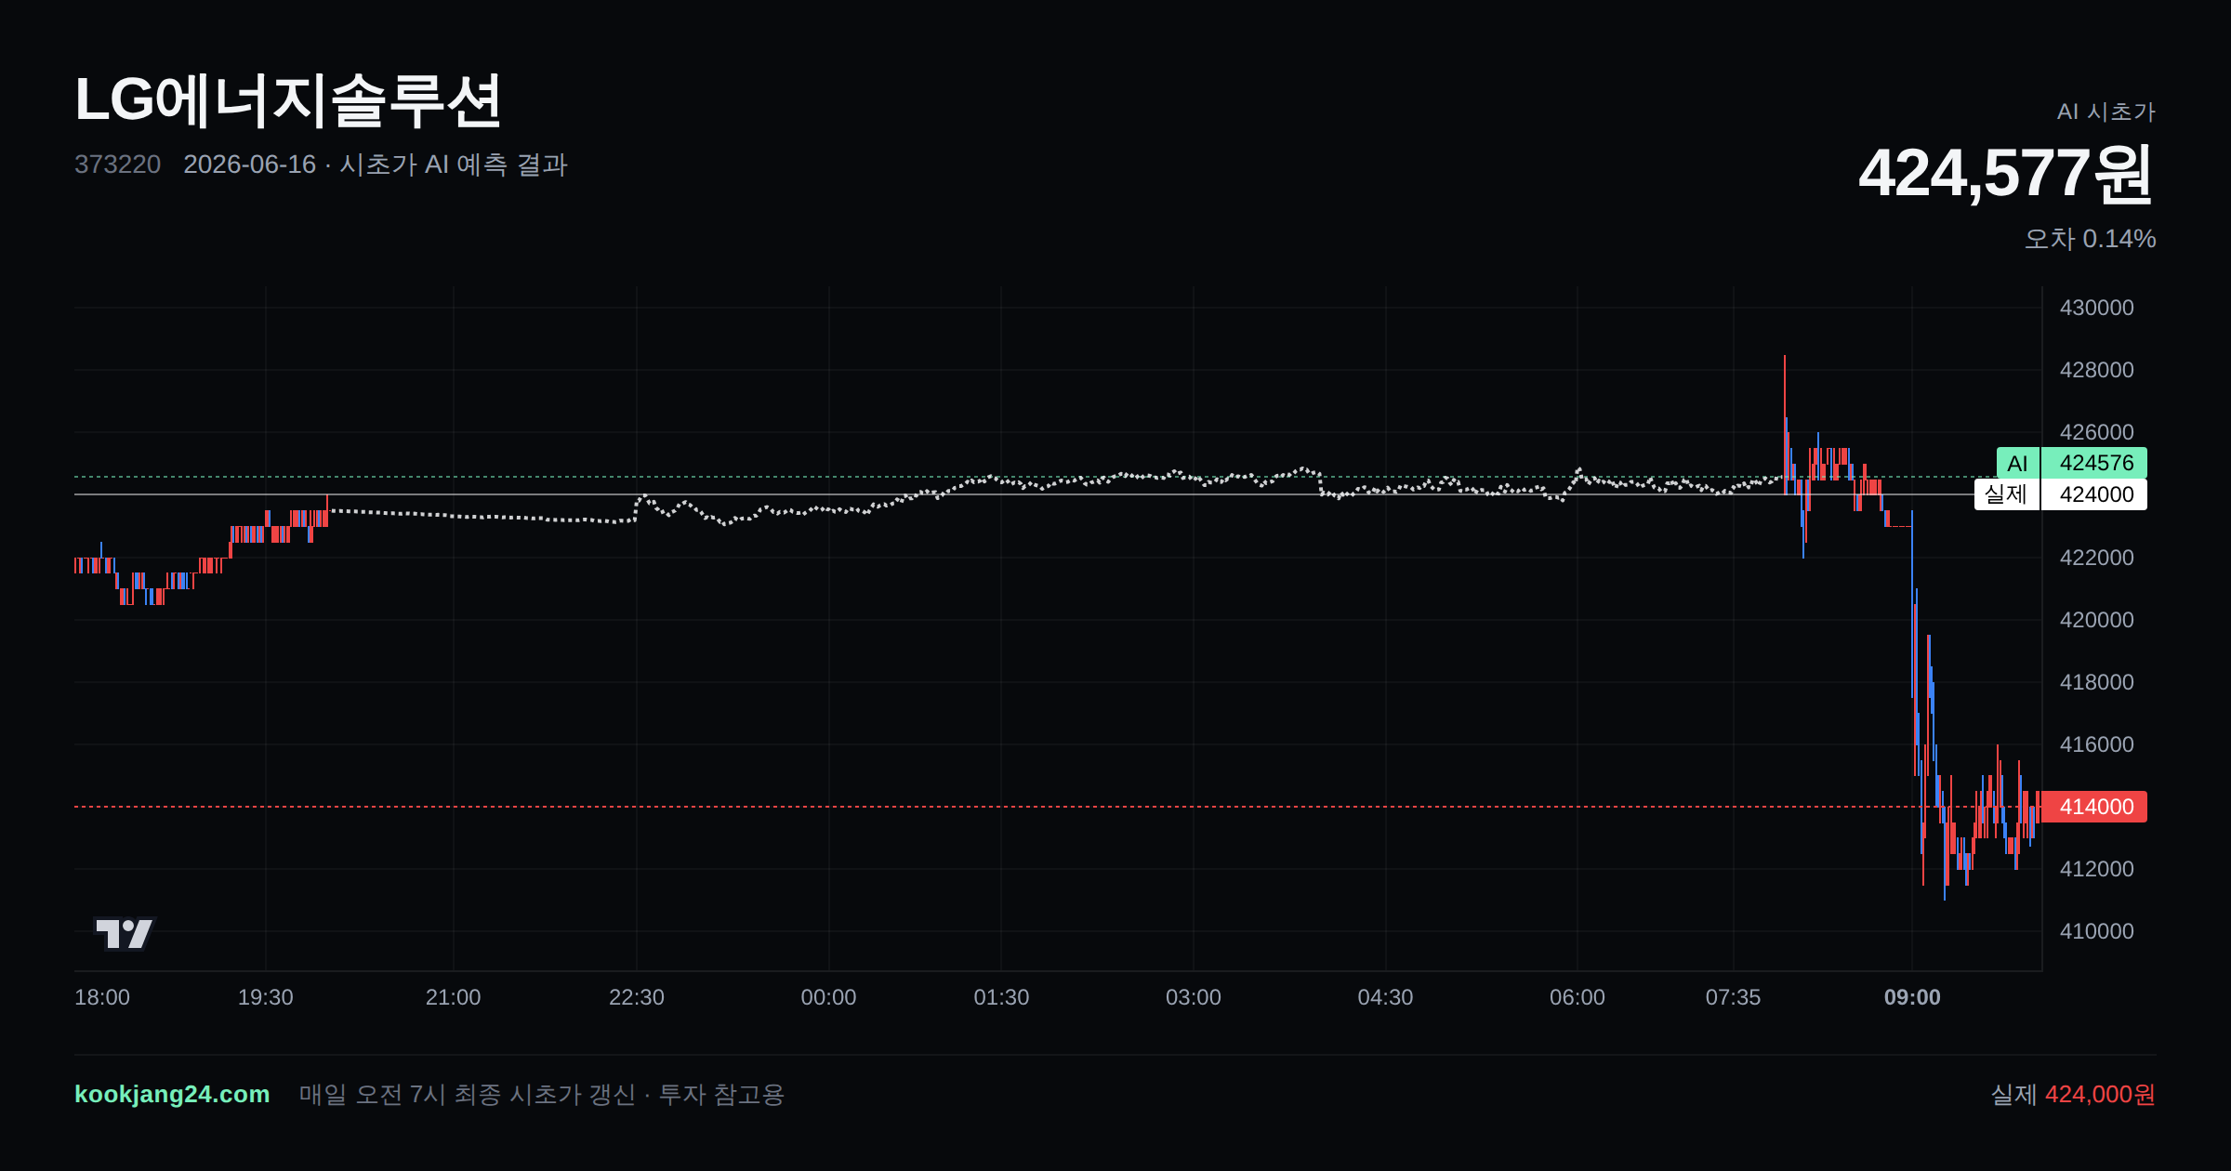2231x1171 pixels.
Task: Click the TradingView logo icon
Action: [125, 933]
